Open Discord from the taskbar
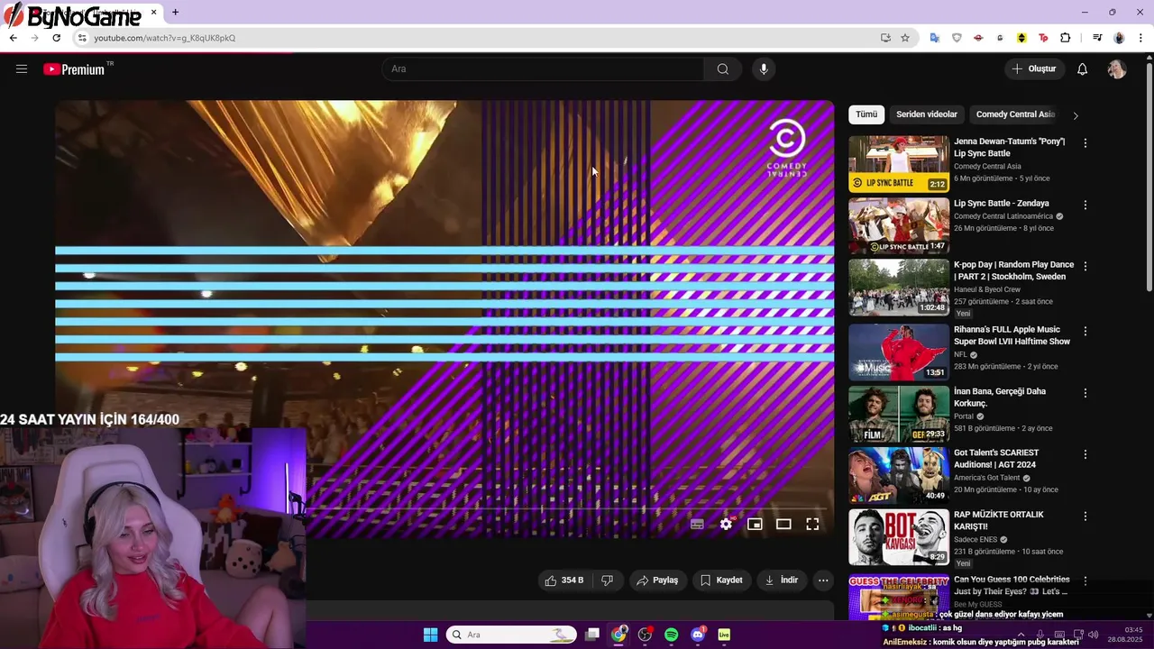This screenshot has height=649, width=1154. point(698,635)
